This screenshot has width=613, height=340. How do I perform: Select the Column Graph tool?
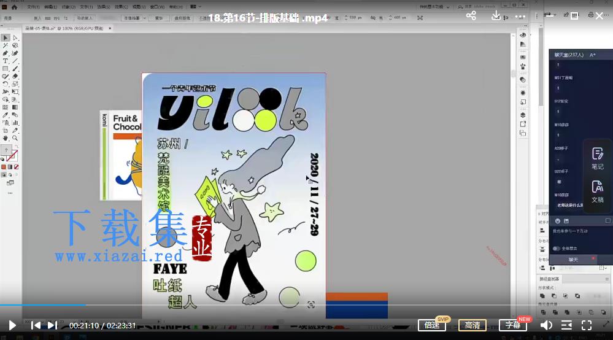click(15, 123)
